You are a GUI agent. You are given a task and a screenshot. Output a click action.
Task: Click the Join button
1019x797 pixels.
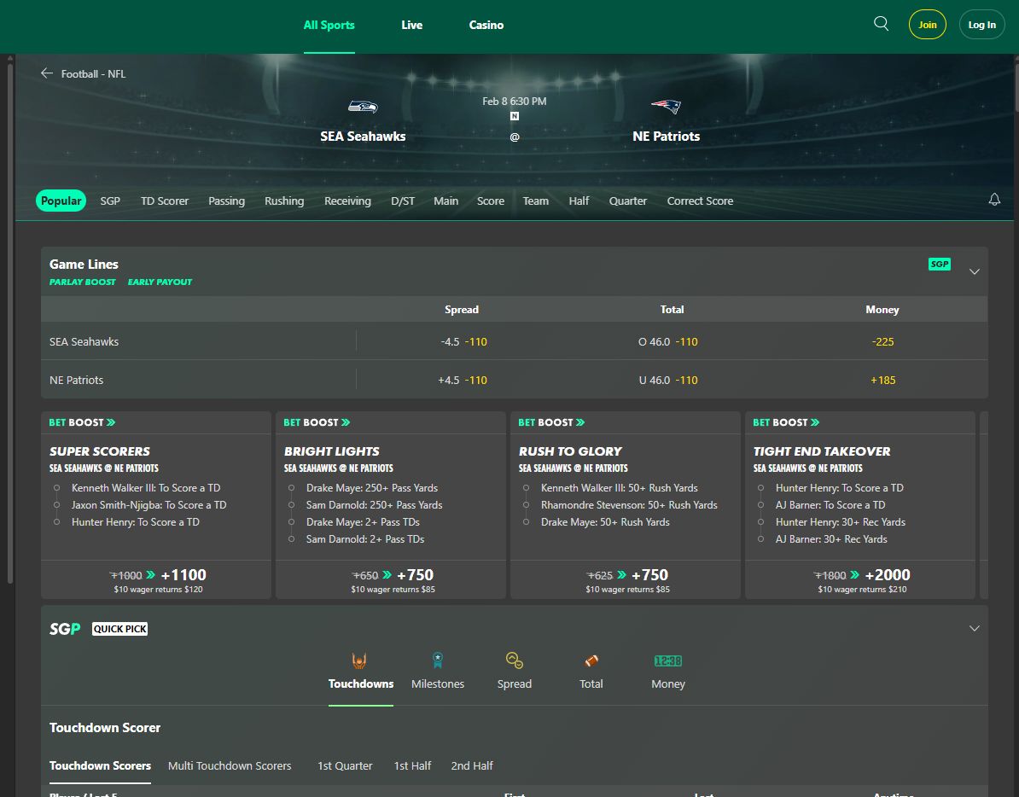(928, 25)
